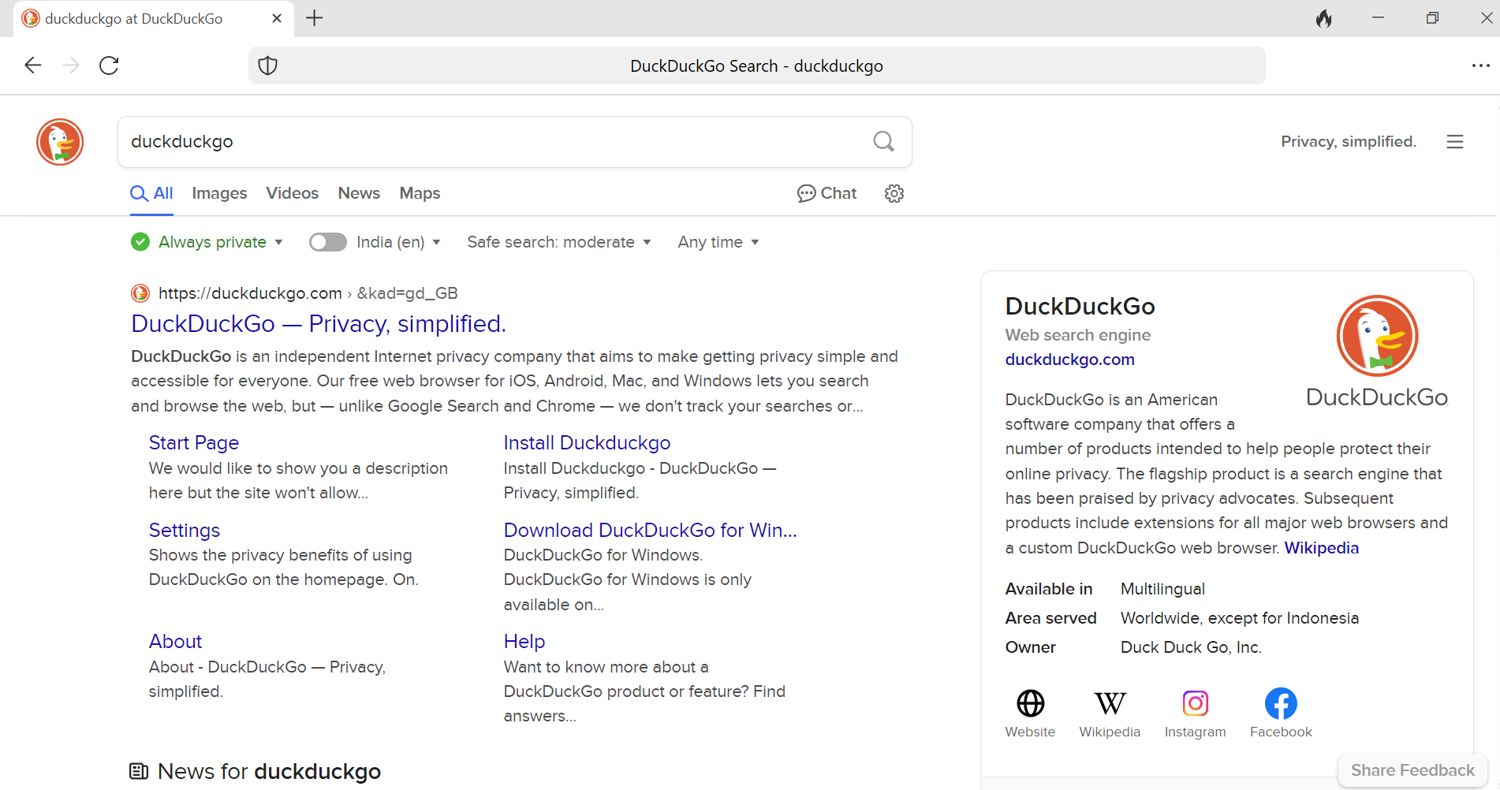Click the Privacy, simplified. header link
Image resolution: width=1500 pixels, height=790 pixels.
1349,141
